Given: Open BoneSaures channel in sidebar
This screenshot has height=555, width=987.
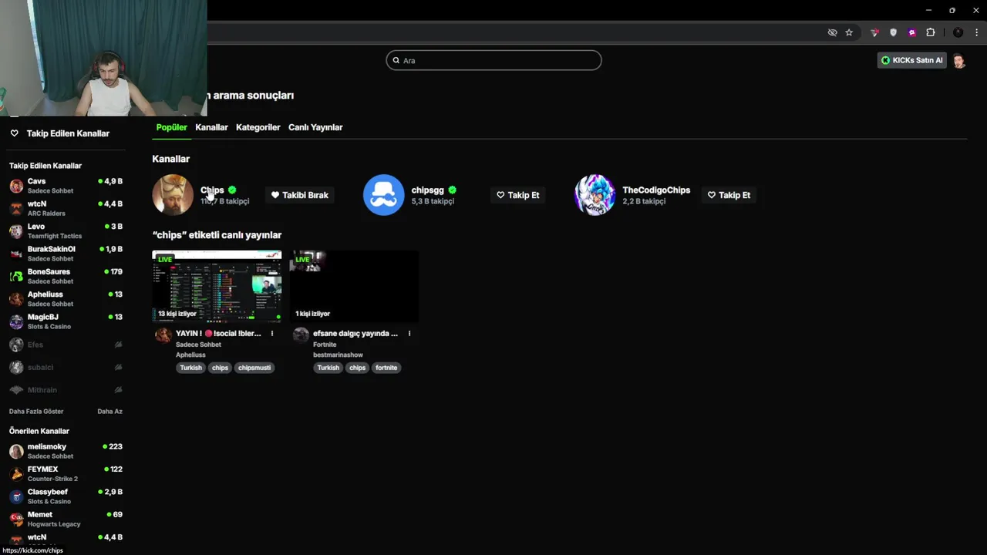Looking at the screenshot, I should coord(66,276).
